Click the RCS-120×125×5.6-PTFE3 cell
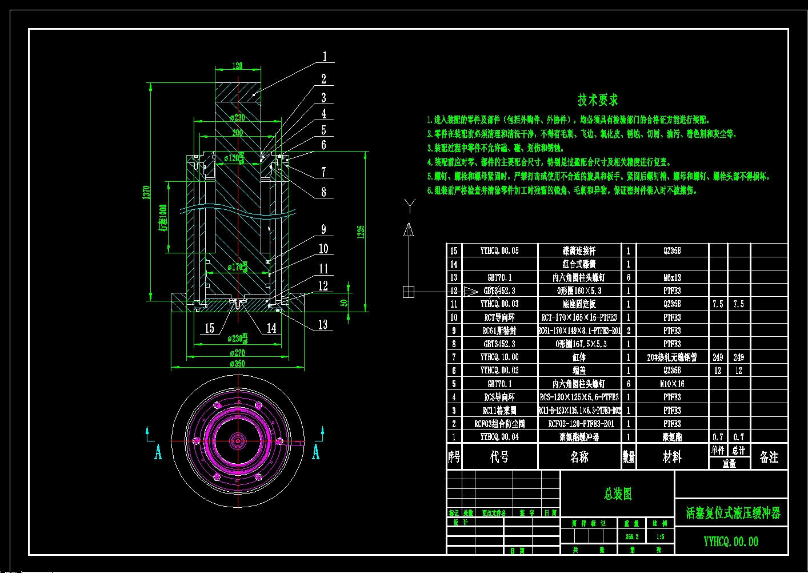The height and width of the screenshot is (573, 808). (579, 397)
